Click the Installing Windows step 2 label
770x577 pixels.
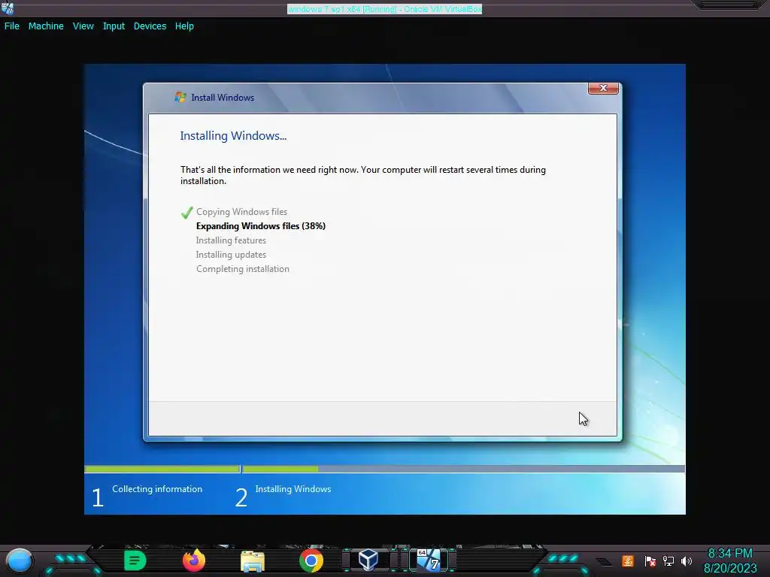[x=293, y=489]
